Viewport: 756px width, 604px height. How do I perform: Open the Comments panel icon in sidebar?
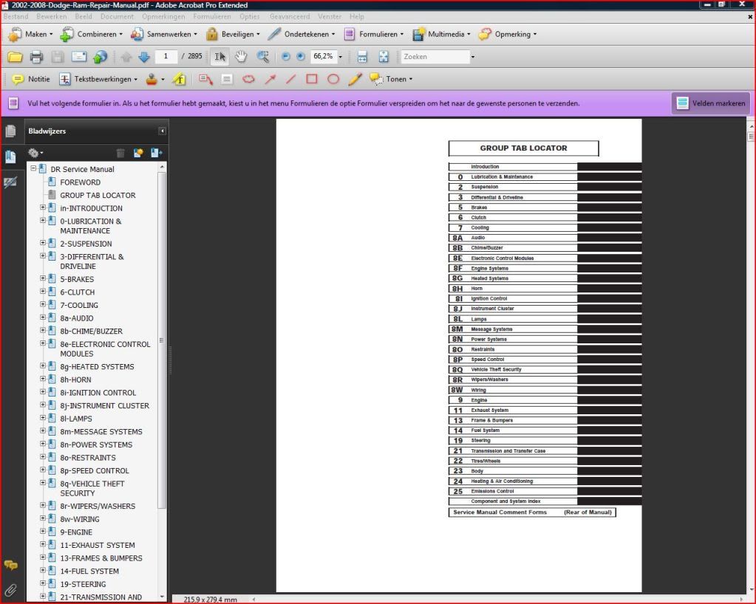click(x=10, y=565)
